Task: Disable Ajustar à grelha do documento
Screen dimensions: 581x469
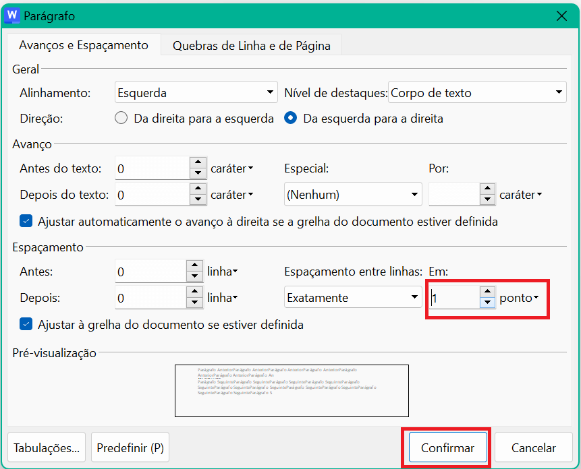Action: [x=26, y=323]
